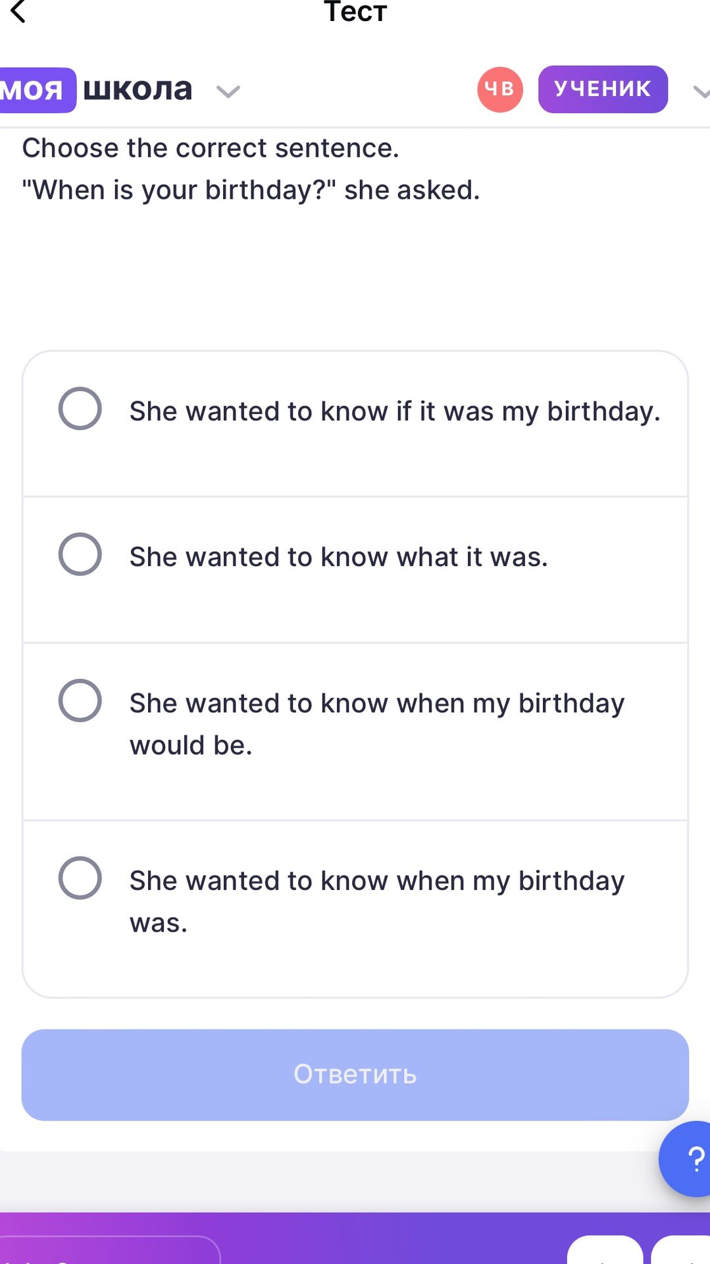Image resolution: width=710 pixels, height=1264 pixels.
Task: Click the question text 'When is your birthday?'
Action: tap(179, 190)
